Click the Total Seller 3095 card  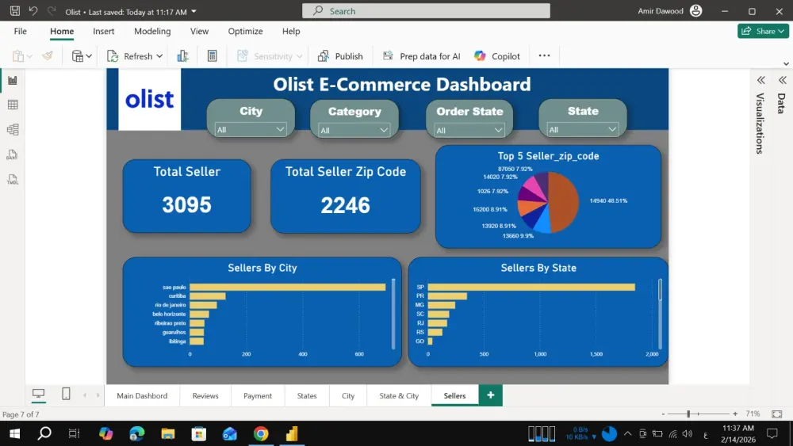tap(186, 196)
